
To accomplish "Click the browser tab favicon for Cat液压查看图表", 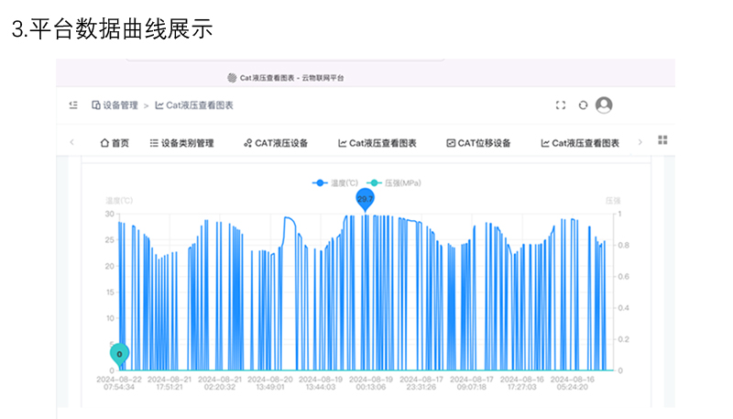I will pyautogui.click(x=232, y=79).
